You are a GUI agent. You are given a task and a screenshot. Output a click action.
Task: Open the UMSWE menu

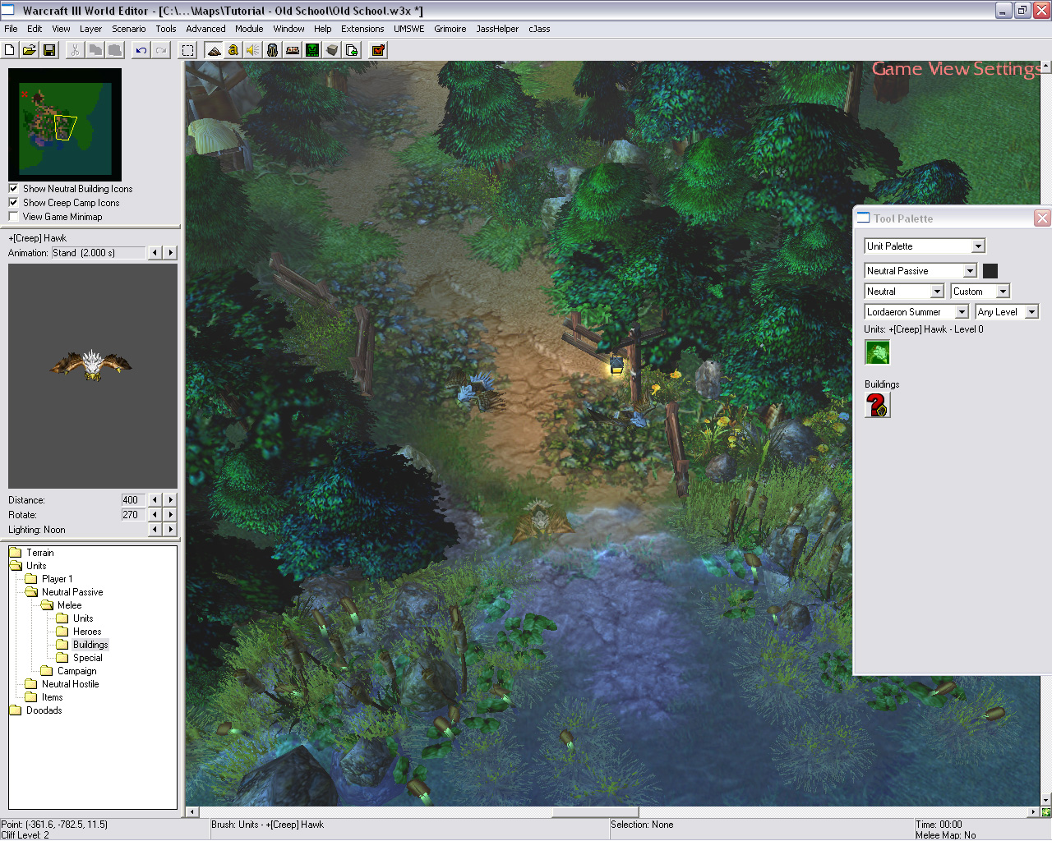(x=409, y=29)
